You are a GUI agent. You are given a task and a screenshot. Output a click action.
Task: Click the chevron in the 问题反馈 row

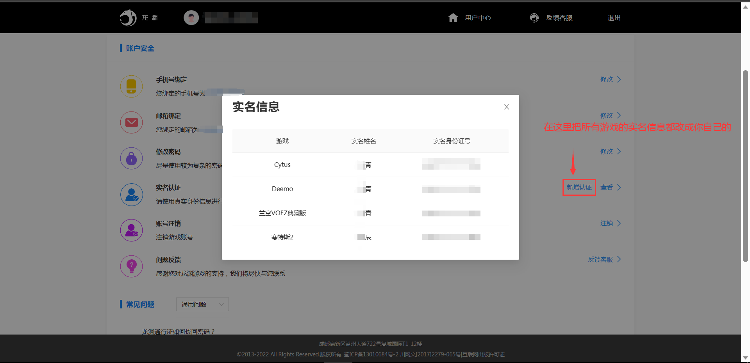point(619,260)
